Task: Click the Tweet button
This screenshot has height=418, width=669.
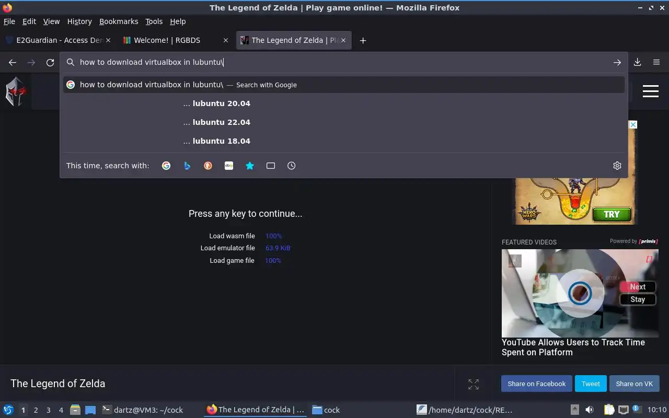Action: point(591,384)
